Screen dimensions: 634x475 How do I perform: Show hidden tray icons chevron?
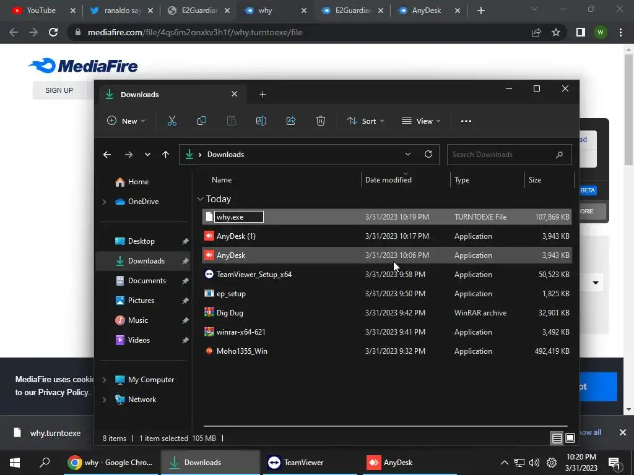pos(504,463)
